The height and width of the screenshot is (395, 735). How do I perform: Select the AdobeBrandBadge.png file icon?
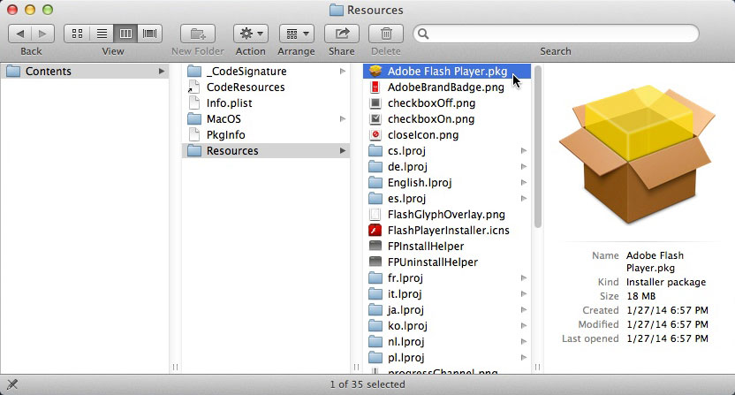click(x=375, y=87)
